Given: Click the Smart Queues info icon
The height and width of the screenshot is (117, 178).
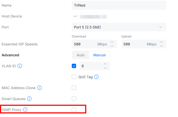Looking at the screenshot, I should [x=29, y=99].
